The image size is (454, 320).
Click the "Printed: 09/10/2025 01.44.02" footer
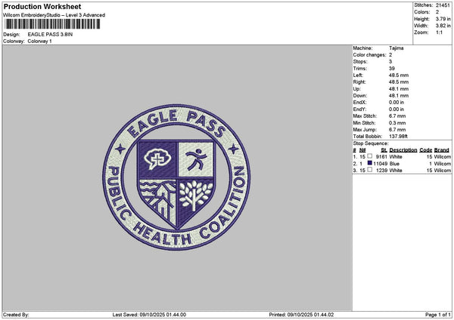tap(301, 315)
